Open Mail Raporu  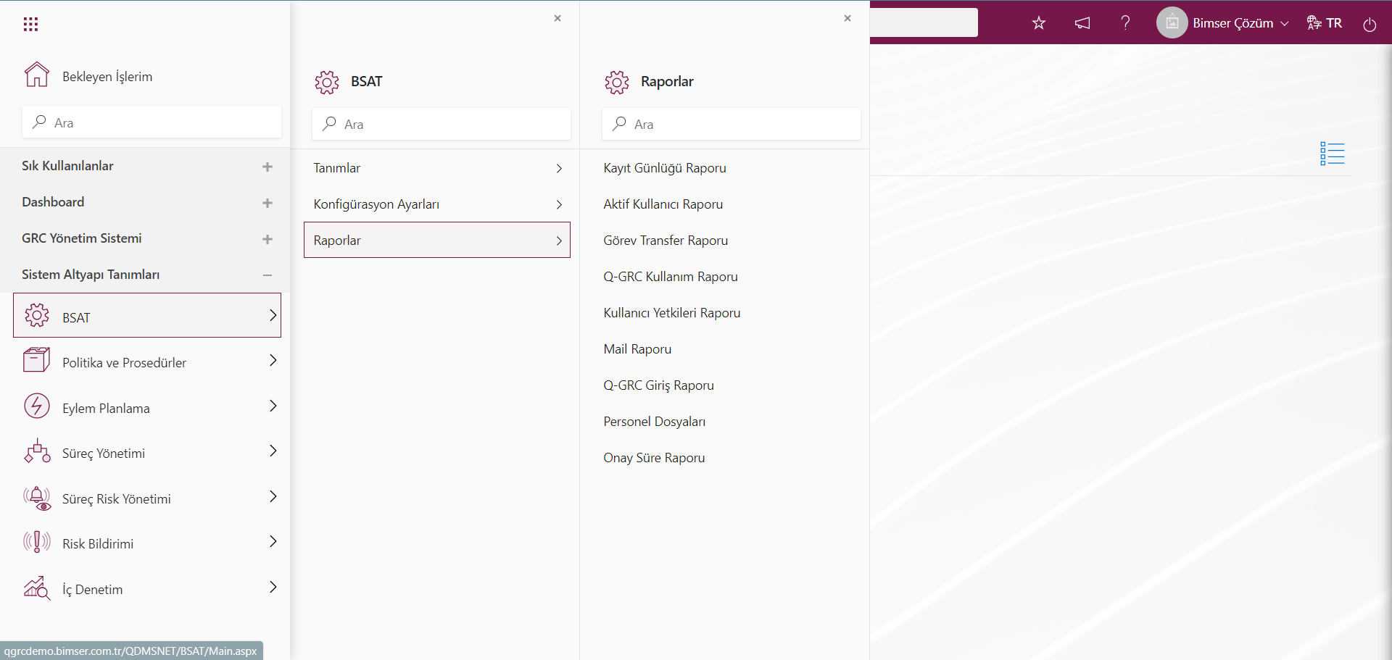click(637, 349)
